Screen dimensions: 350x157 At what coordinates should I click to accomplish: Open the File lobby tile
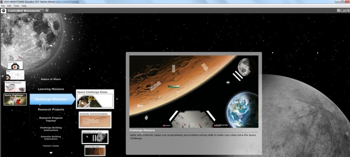pos(15,75)
